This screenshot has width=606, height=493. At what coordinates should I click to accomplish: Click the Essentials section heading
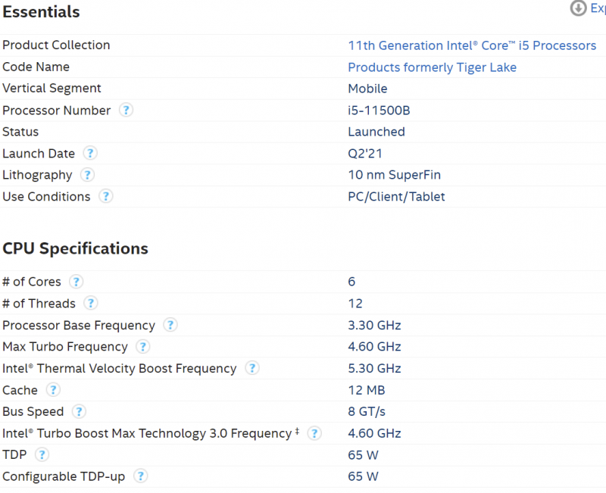click(41, 12)
